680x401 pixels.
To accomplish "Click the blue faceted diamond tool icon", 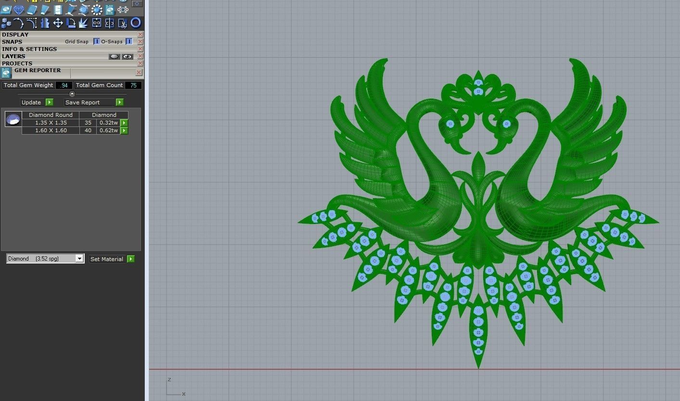I will coord(19,10).
